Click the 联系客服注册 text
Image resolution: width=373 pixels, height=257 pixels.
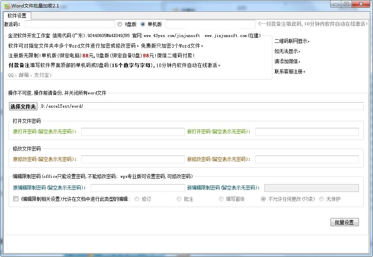point(290,71)
